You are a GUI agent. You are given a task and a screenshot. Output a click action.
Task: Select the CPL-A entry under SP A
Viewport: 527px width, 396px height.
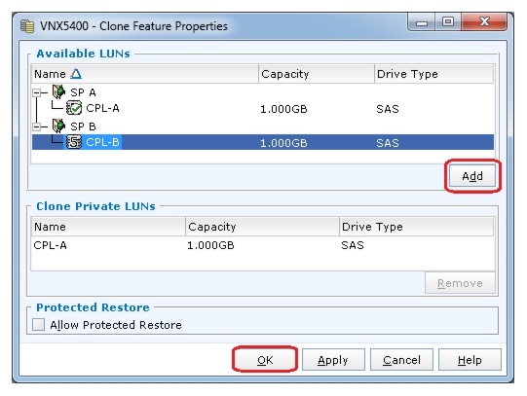coord(102,108)
